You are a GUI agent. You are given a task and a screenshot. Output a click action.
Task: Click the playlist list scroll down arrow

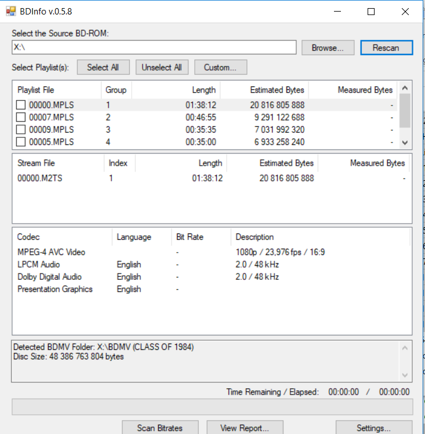coord(405,143)
